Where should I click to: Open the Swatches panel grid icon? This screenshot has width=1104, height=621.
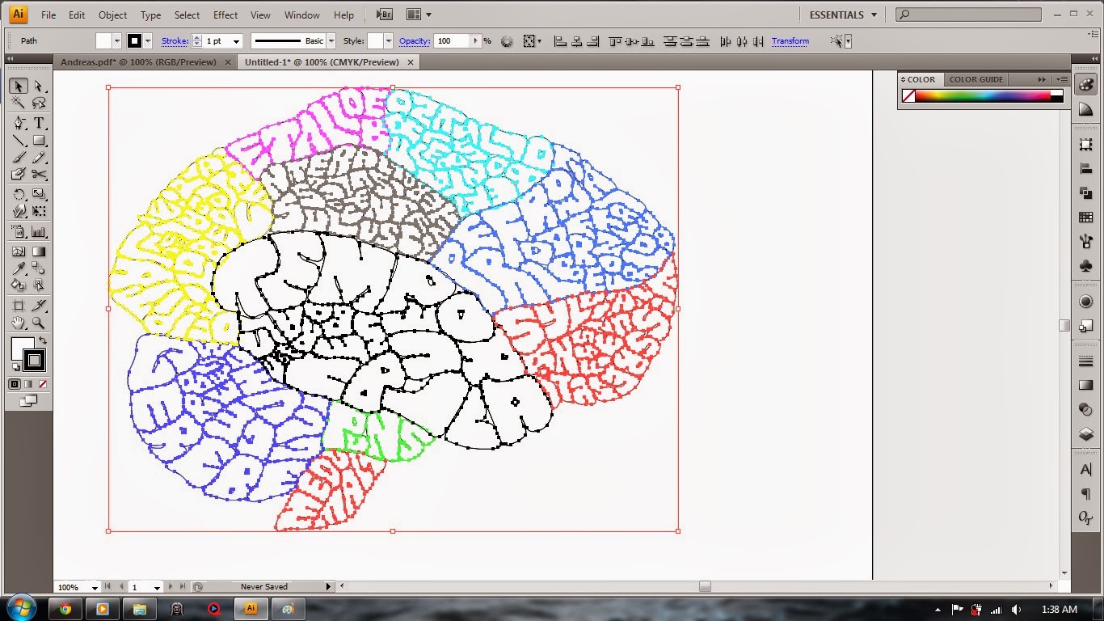(x=1085, y=218)
